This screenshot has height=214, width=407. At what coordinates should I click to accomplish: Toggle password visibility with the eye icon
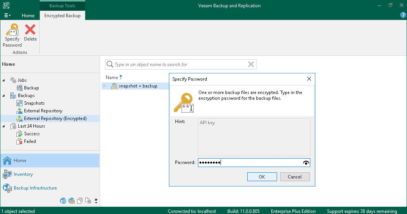pyautogui.click(x=306, y=163)
